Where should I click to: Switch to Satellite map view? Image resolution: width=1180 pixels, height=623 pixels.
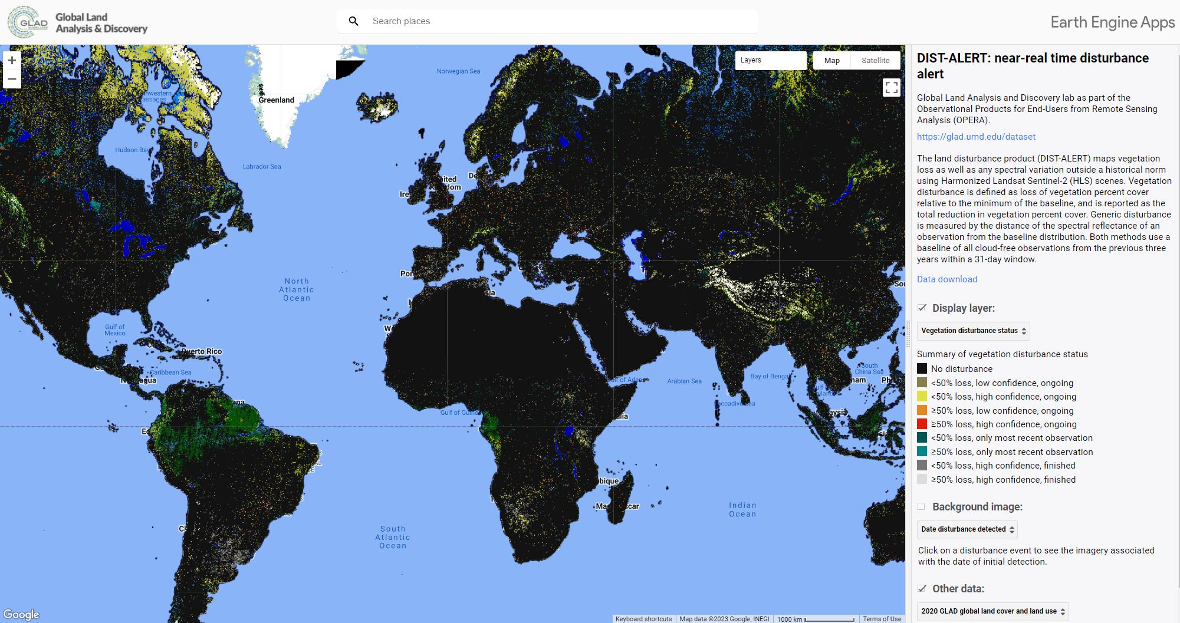(875, 60)
